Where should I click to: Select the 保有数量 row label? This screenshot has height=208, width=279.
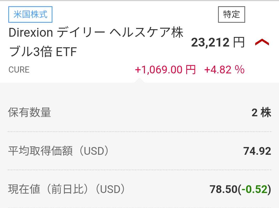29,113
